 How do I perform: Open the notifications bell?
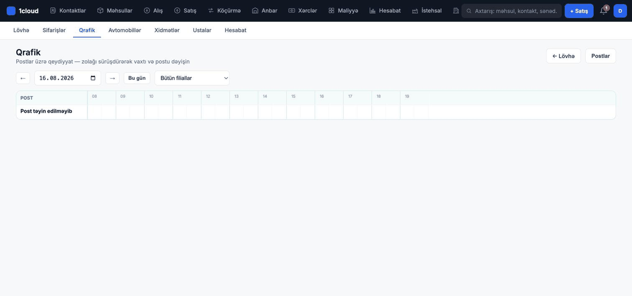coord(604,11)
